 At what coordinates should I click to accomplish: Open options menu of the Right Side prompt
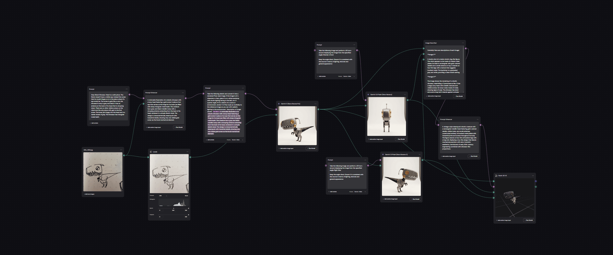click(x=365, y=160)
